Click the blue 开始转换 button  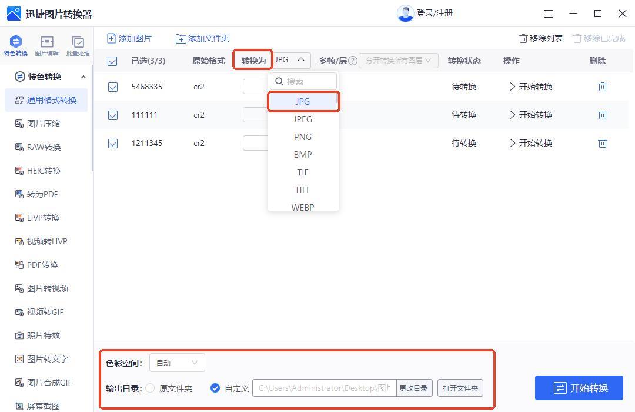coord(579,388)
